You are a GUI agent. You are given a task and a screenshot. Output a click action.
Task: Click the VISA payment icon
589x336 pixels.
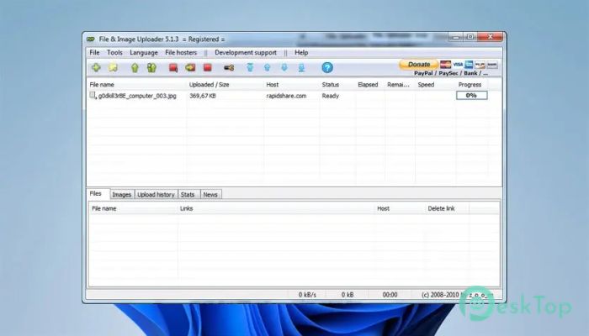(x=458, y=65)
